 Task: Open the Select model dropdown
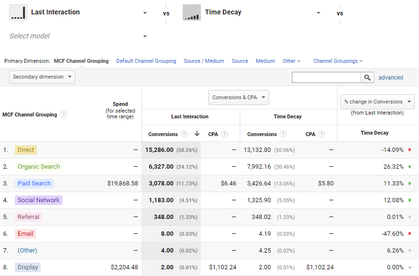78,36
